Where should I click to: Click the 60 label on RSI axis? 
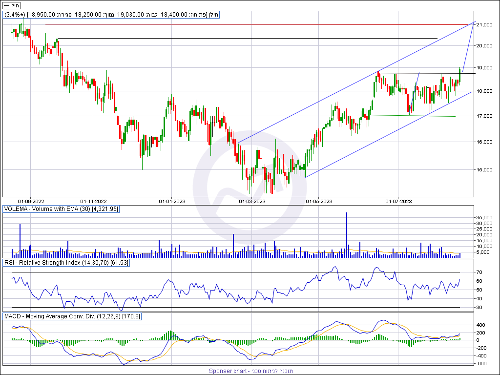pos(479,281)
